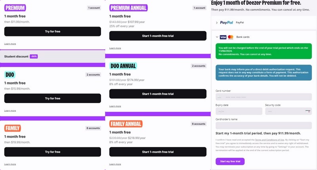Click the Student discount -50% badge
Viewport: 317px width, 170px height.
pyautogui.click(x=34, y=56)
